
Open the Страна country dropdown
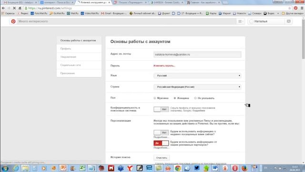[x=197, y=87]
